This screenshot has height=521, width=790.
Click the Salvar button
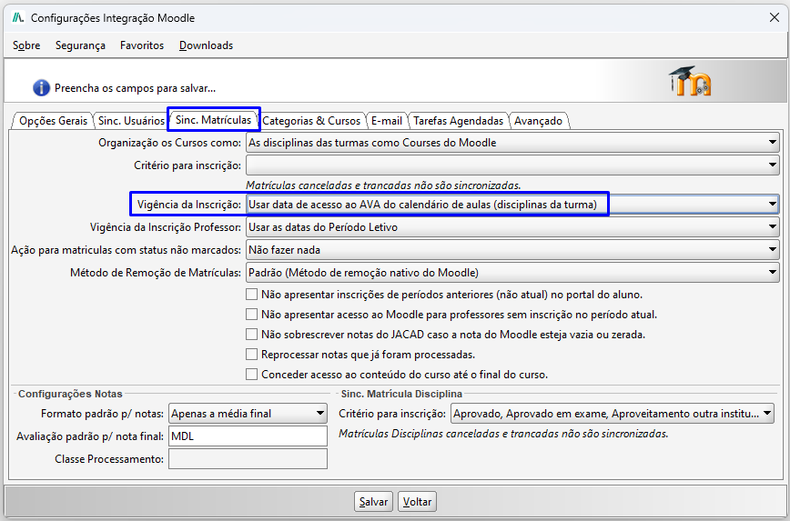(373, 501)
